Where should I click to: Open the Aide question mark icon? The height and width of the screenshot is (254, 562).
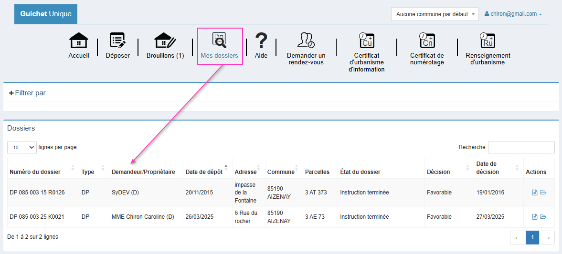click(261, 41)
